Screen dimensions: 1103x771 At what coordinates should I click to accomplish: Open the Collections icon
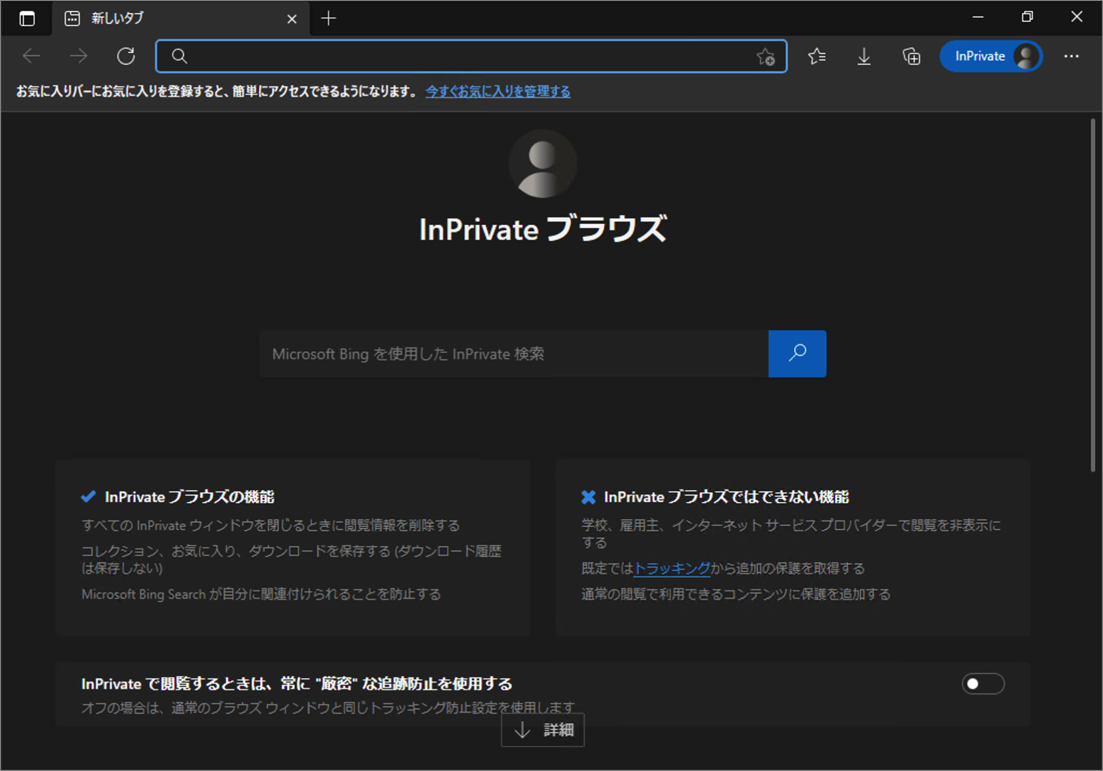click(911, 56)
